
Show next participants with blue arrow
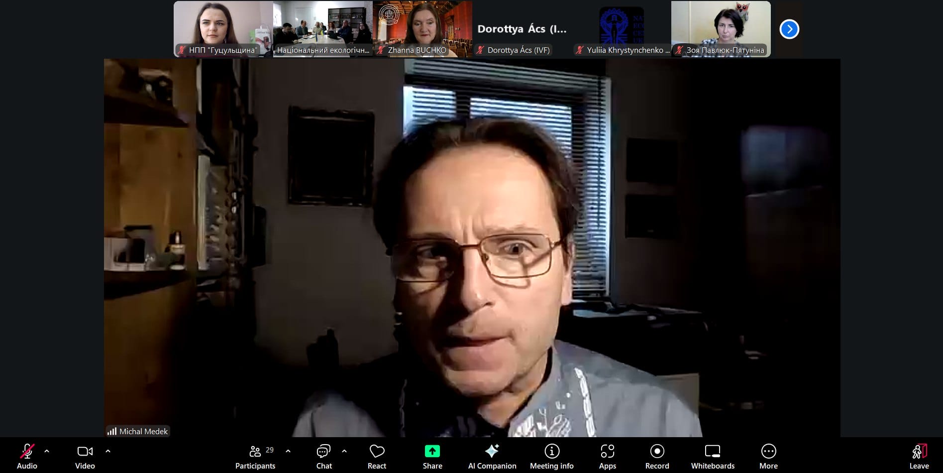(x=789, y=29)
